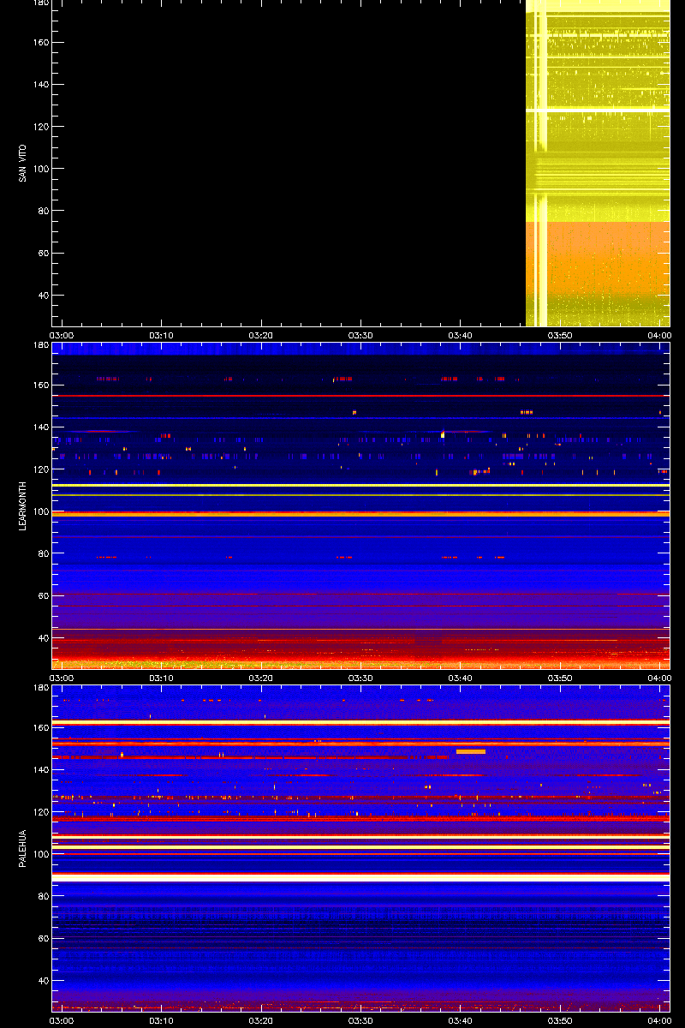Pick the 80 frequency label on Palehua axis
The height and width of the screenshot is (1028, 685).
(43, 896)
